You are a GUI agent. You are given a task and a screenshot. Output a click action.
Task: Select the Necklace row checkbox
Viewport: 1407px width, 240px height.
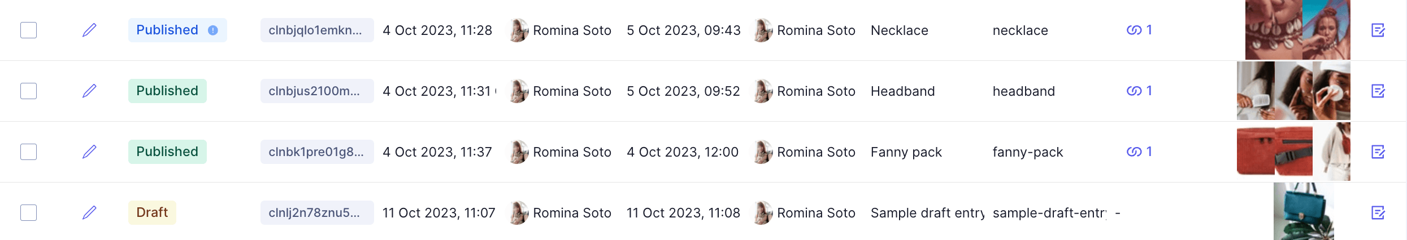(x=29, y=30)
